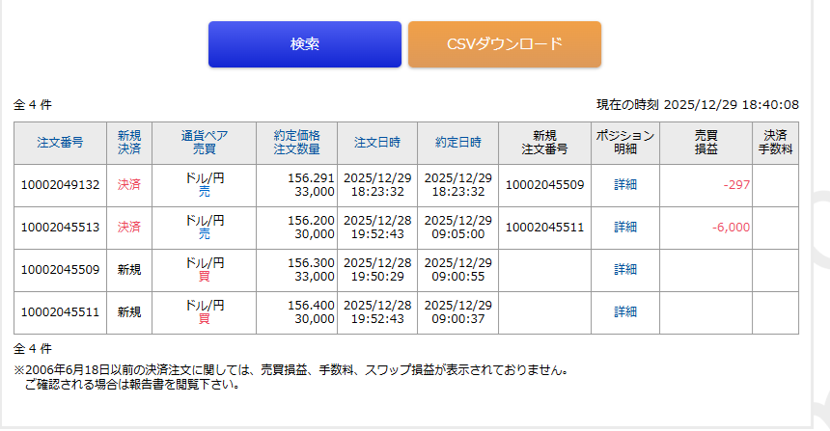This screenshot has width=830, height=431.
Task: Open 詳細 link for order 10002049132
Action: pyautogui.click(x=625, y=185)
